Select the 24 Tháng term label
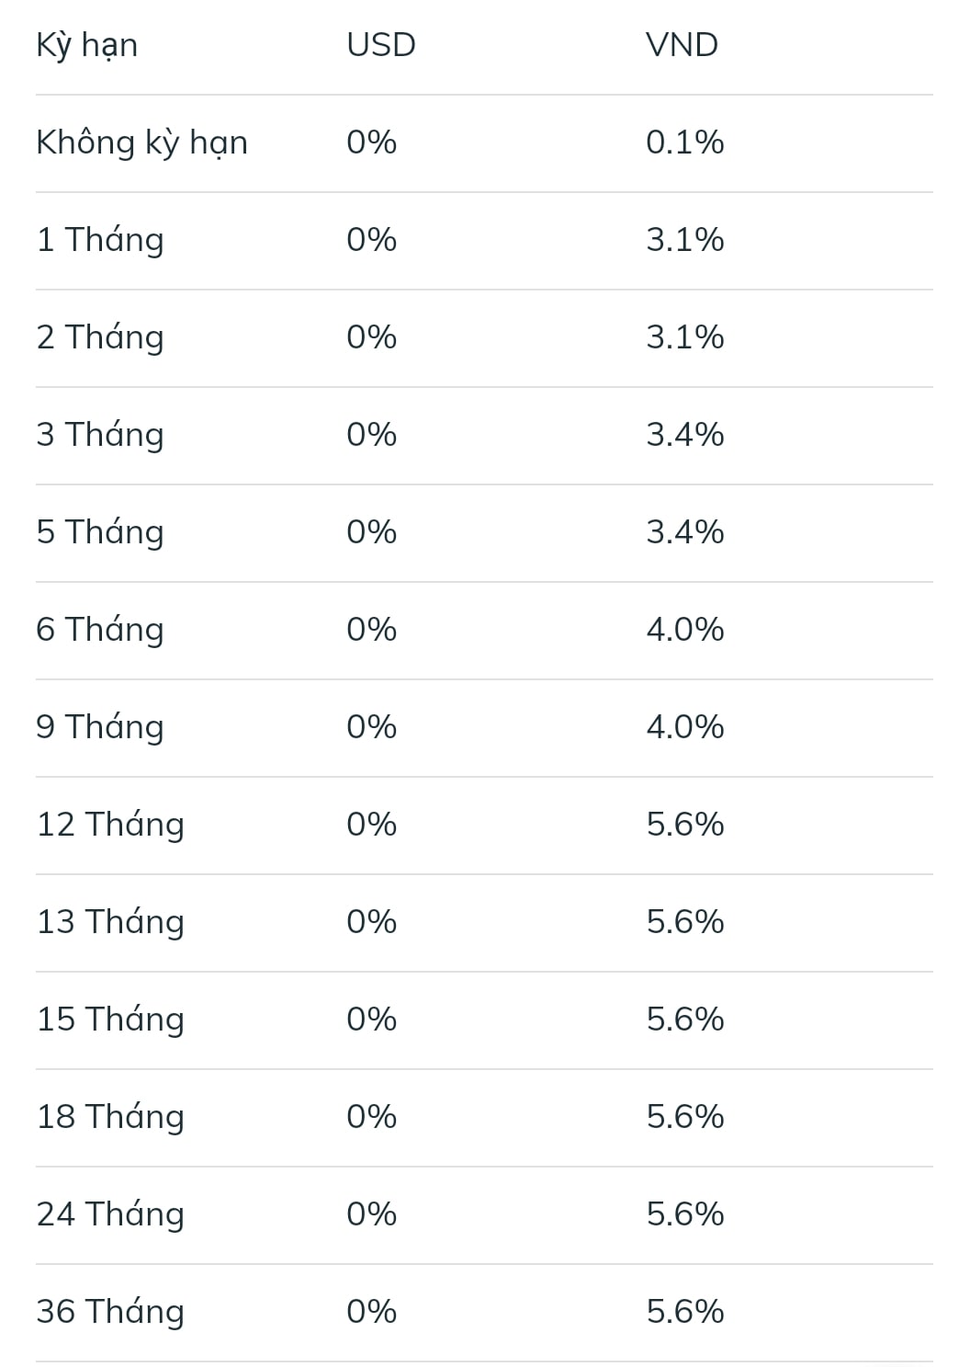959x1367 pixels. [x=110, y=1214]
